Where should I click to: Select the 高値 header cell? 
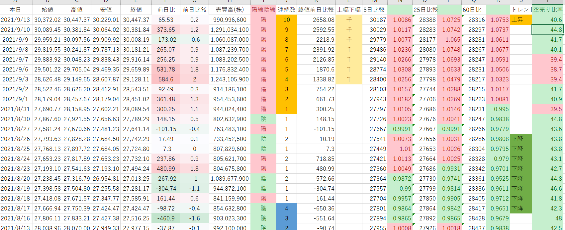77,10
